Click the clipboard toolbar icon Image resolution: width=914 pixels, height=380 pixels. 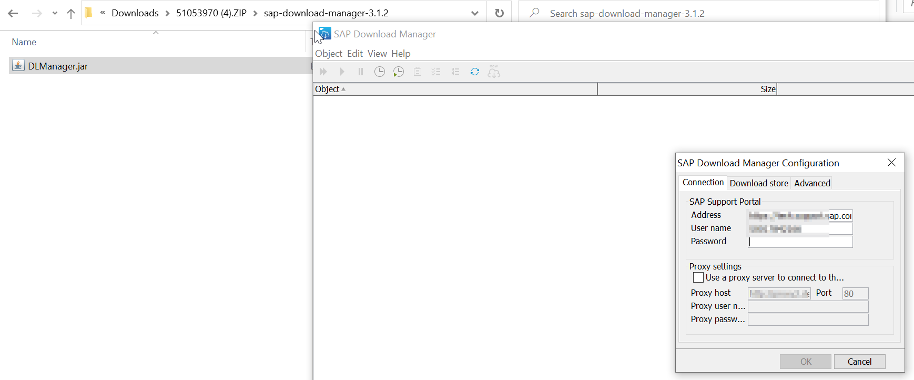point(418,72)
